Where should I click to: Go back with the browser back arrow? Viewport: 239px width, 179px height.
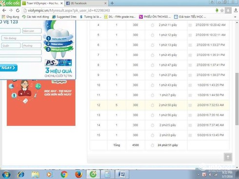point(4,11)
